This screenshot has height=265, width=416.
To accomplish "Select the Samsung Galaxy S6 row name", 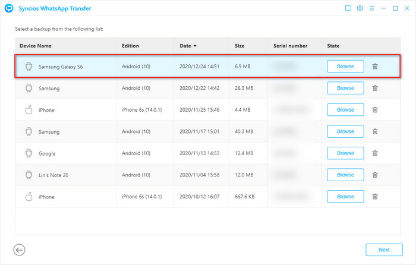I will [x=61, y=67].
